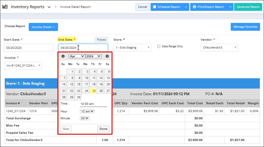Click calendar icon on Schedule Report button

[x=155, y=7]
